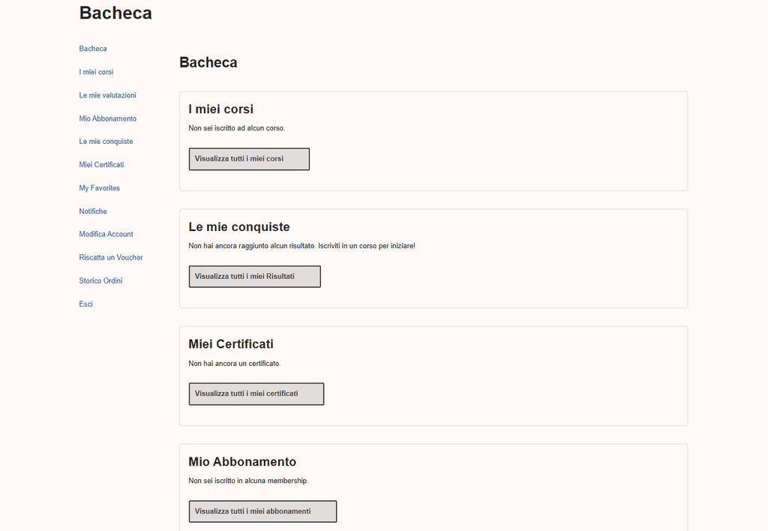Open My Favorites page

coord(100,188)
